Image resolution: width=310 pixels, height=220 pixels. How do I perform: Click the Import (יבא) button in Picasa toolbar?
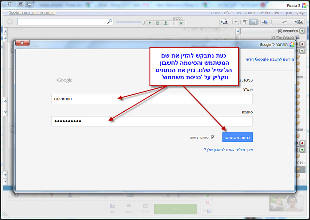pos(288,22)
